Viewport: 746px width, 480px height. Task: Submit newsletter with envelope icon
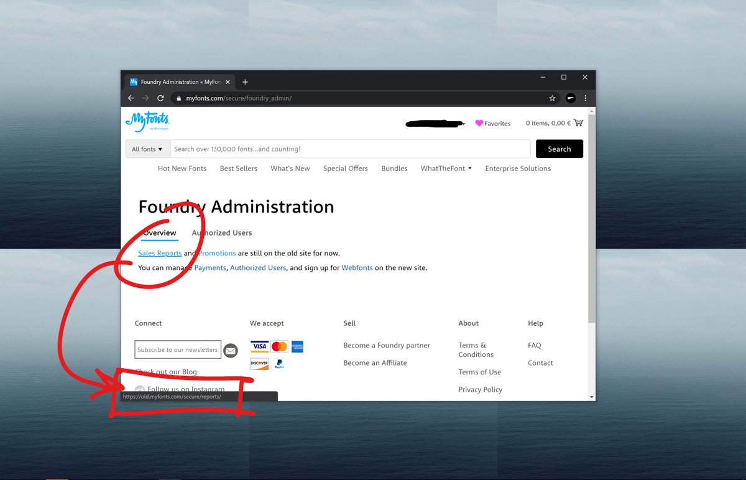coord(231,350)
